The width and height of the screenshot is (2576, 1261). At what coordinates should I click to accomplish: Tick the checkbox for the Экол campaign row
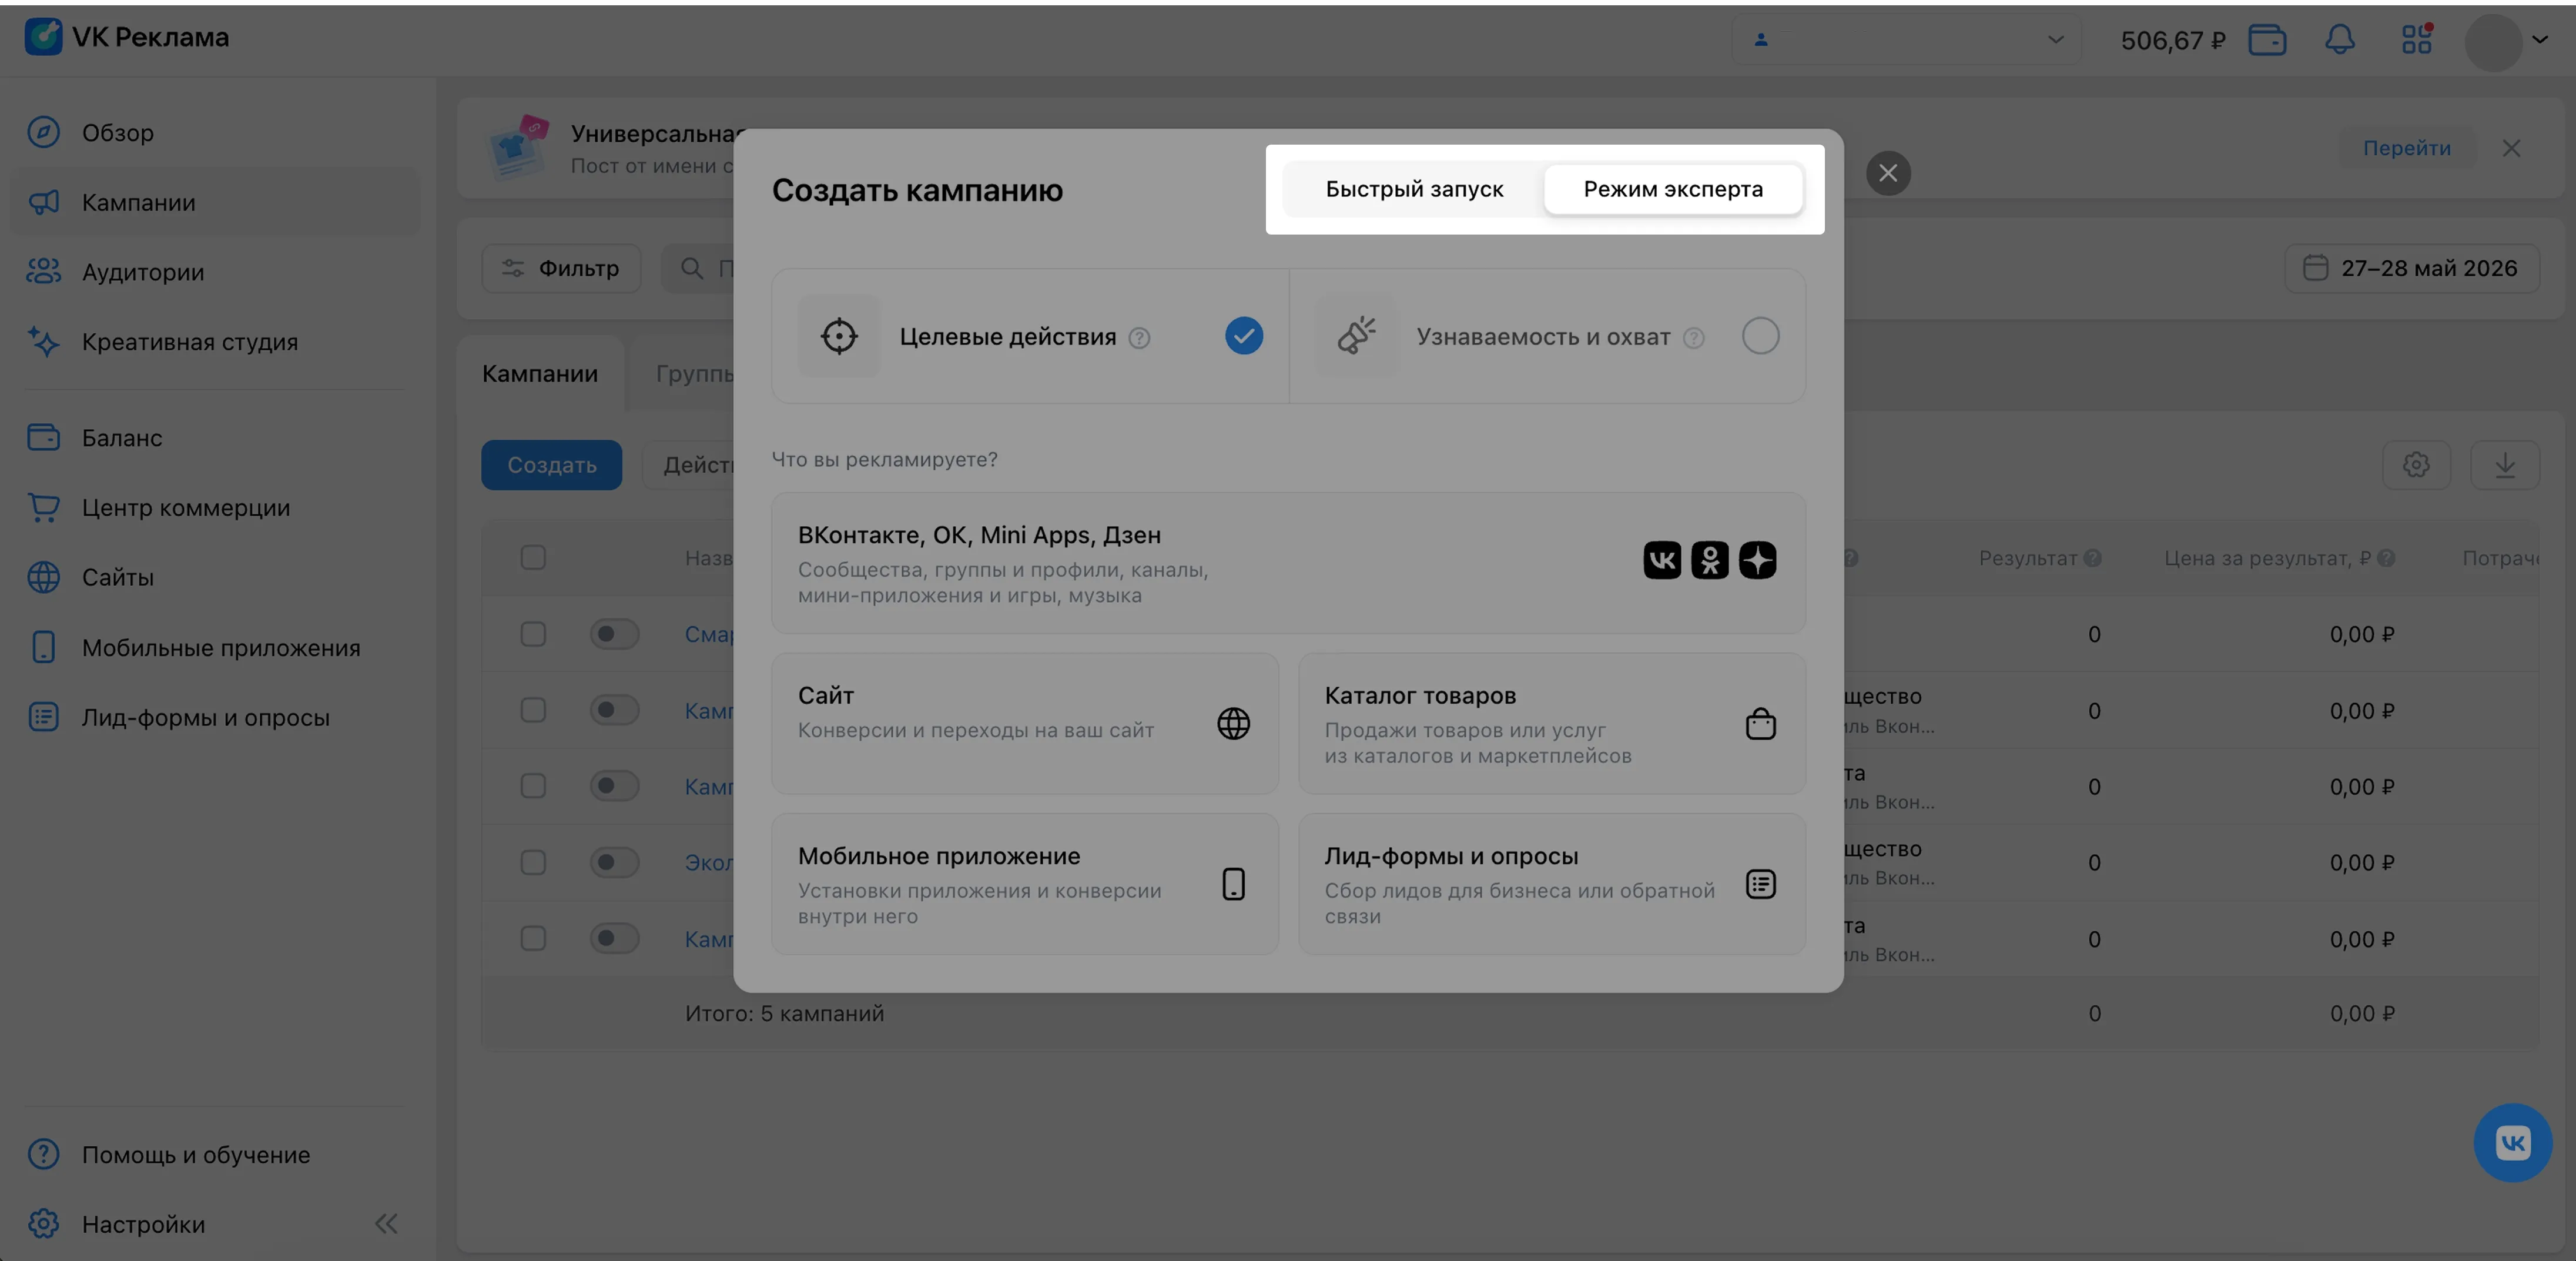click(533, 862)
